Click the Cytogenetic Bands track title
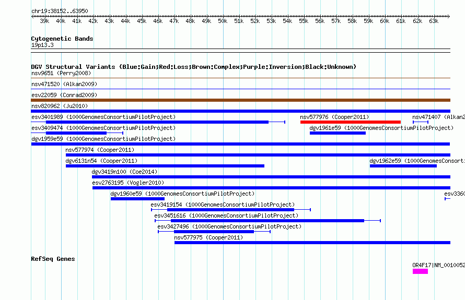The height and width of the screenshot is (300, 465). click(x=62, y=39)
